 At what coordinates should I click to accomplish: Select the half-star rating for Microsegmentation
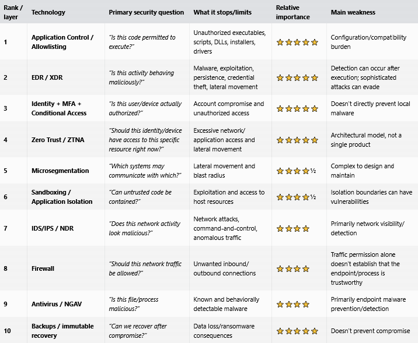click(x=296, y=171)
